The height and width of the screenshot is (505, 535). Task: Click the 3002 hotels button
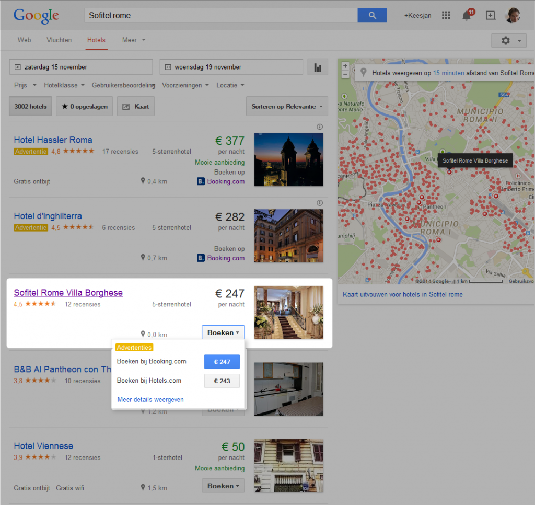point(30,106)
